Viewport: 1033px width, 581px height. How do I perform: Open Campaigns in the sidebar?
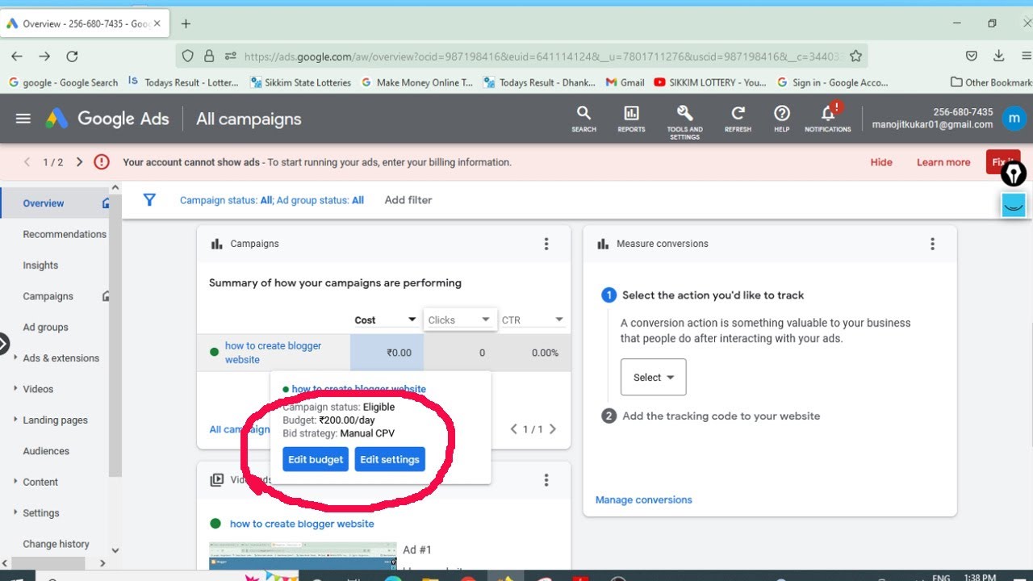point(48,296)
